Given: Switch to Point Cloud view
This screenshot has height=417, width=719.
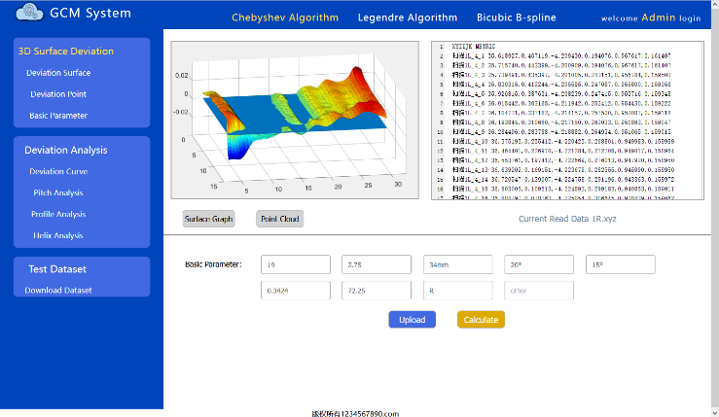Looking at the screenshot, I should click(279, 219).
